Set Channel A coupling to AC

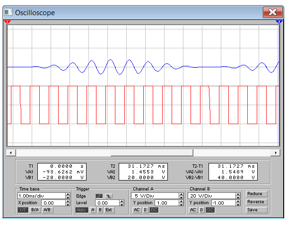click(x=137, y=210)
